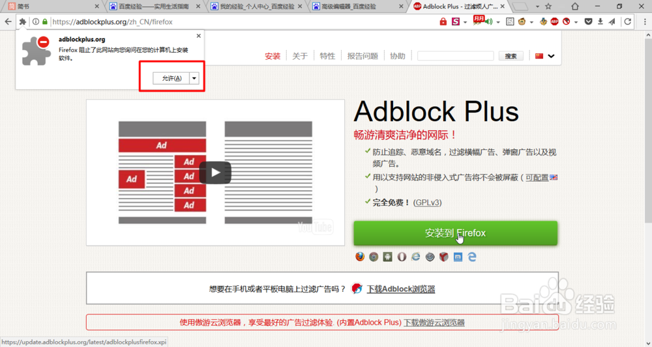Screen dimensions: 652x347
Task: Click the paper plane toolbar icon
Action: [612, 21]
